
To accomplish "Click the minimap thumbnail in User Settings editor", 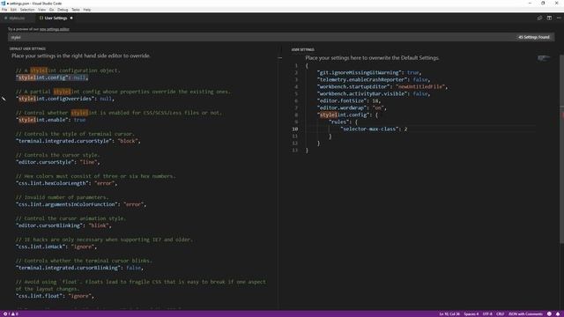I will point(544,58).
